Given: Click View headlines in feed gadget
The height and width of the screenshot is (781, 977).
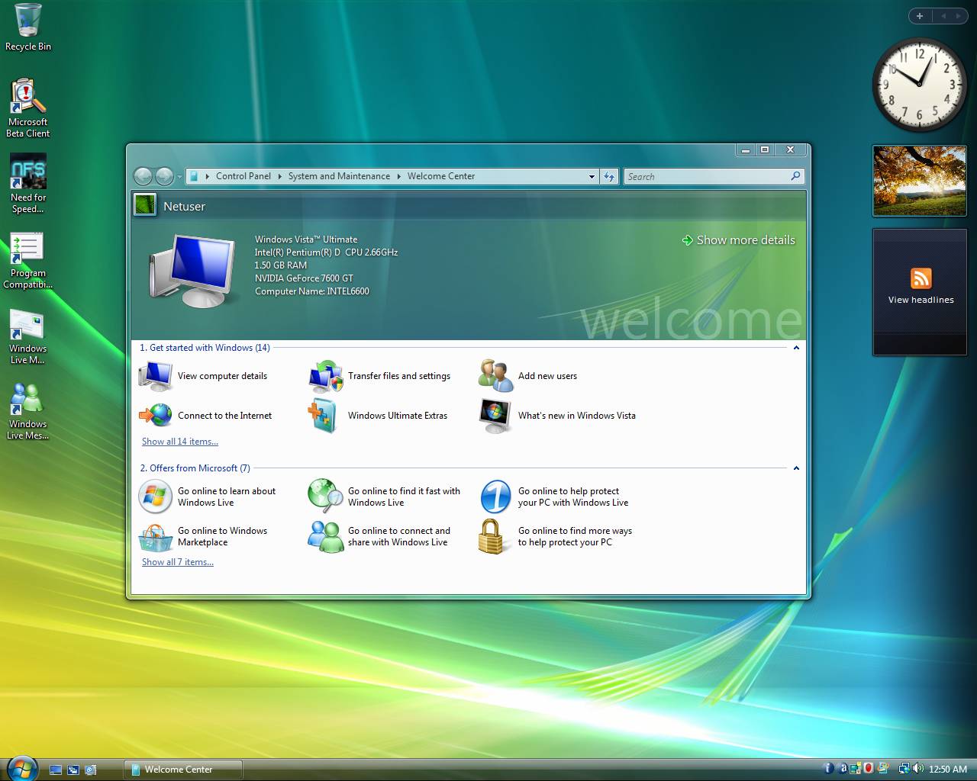Looking at the screenshot, I should pos(921,300).
